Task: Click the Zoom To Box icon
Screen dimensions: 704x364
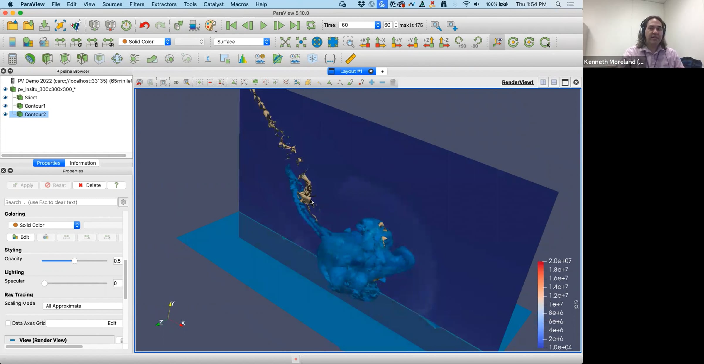Action: click(x=349, y=42)
